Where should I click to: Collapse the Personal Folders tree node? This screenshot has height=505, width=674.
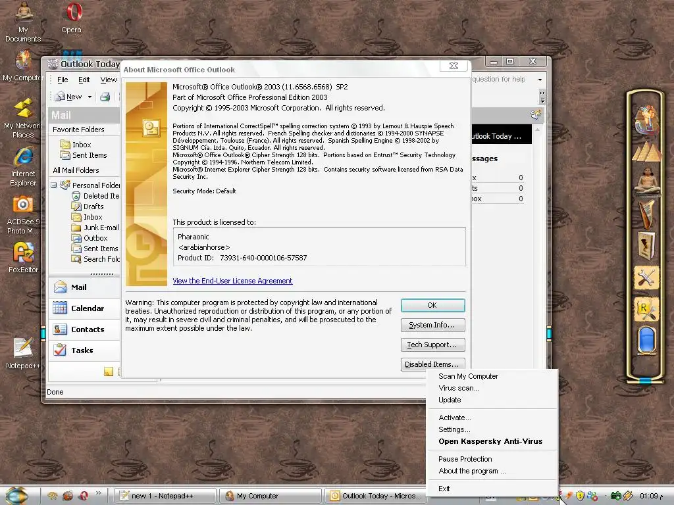tap(54, 185)
